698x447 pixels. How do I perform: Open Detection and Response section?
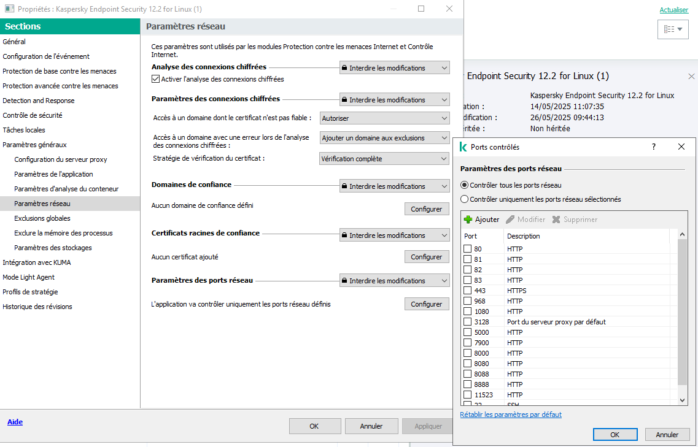point(38,101)
